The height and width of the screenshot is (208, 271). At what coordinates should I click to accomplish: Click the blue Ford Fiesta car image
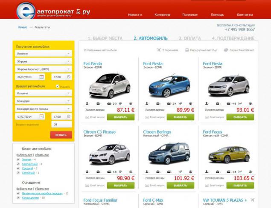(x=169, y=85)
